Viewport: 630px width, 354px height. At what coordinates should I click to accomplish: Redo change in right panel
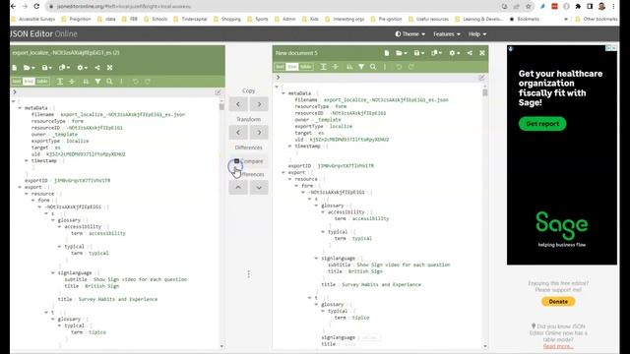[x=411, y=67]
